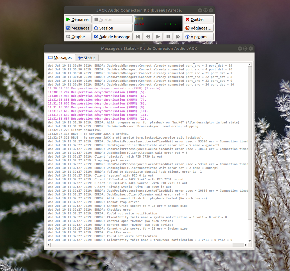The width and height of the screenshot is (290, 271).
Task: Click the folder icon on Session button
Action: (96, 28)
